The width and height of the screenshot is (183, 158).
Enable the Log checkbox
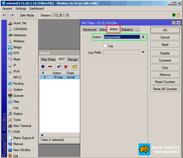tap(105, 46)
